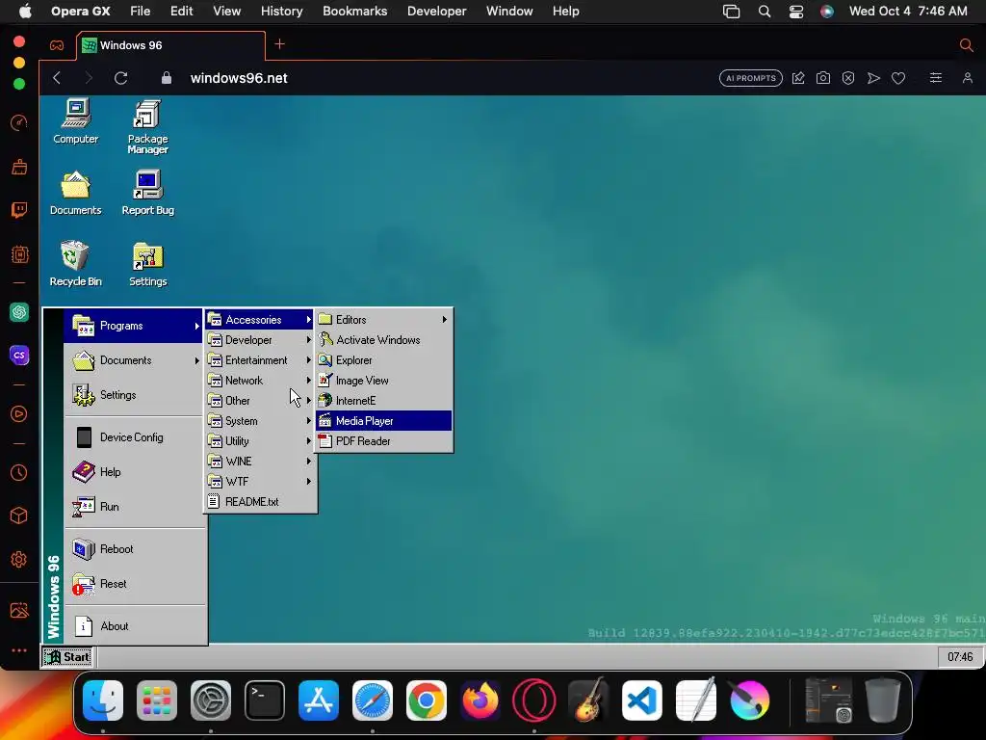Open the Settings desktop shortcut

147,264
